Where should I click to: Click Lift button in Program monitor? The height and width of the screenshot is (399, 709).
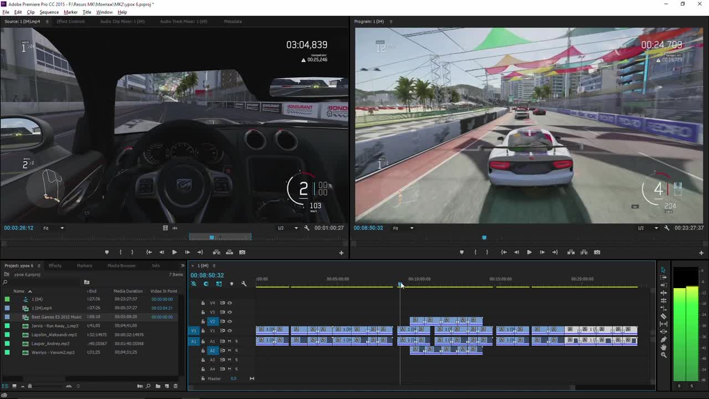[x=571, y=252]
